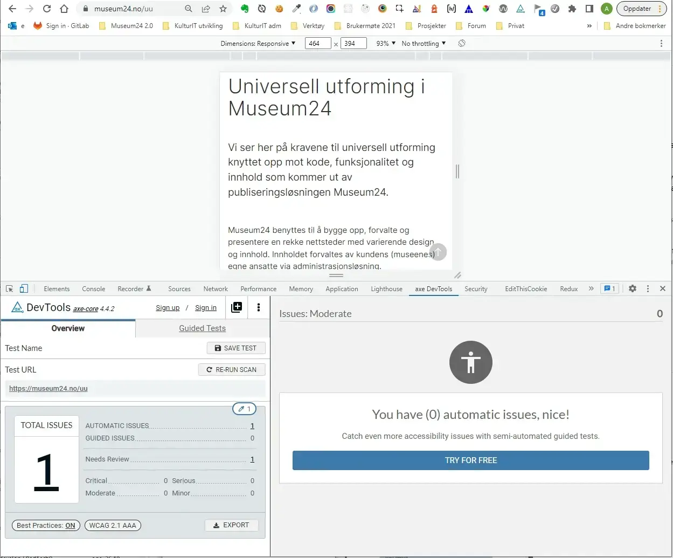Switch to the Guided Tests tab

pyautogui.click(x=202, y=328)
